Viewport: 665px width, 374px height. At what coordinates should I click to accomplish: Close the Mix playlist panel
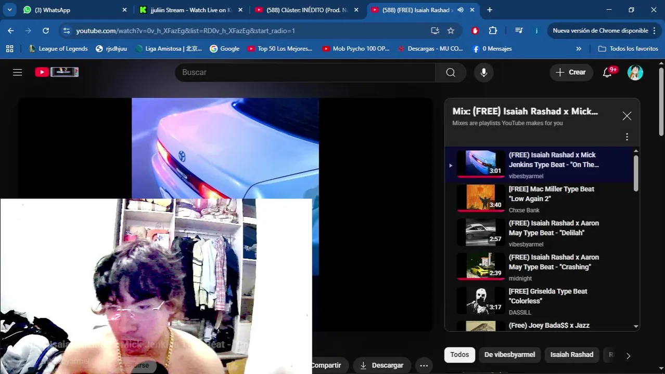627,116
